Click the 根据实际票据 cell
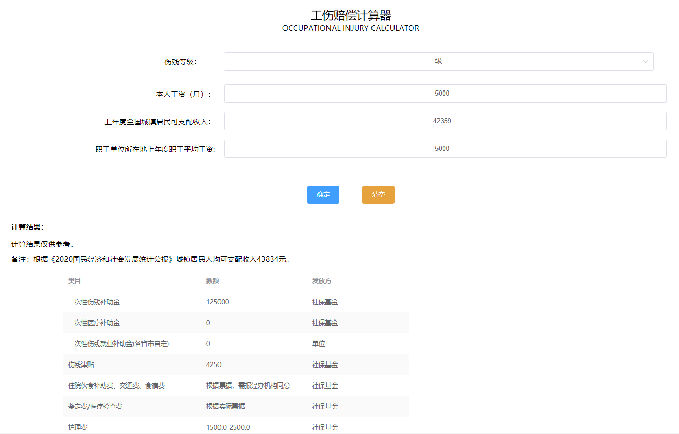Screen dimensions: 679x434 (x=225, y=406)
